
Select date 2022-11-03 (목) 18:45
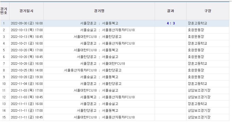(27, 97)
